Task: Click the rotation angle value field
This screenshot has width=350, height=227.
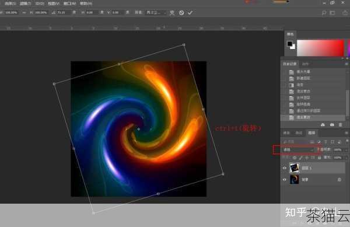Action: click(x=64, y=12)
